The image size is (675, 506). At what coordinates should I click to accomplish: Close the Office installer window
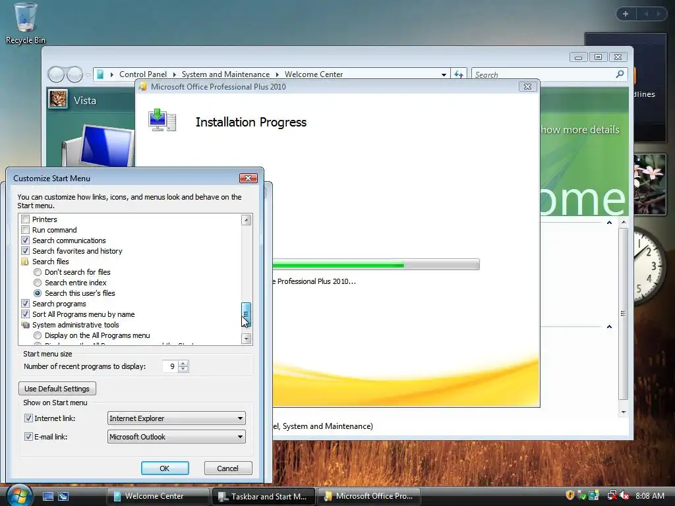pos(527,86)
